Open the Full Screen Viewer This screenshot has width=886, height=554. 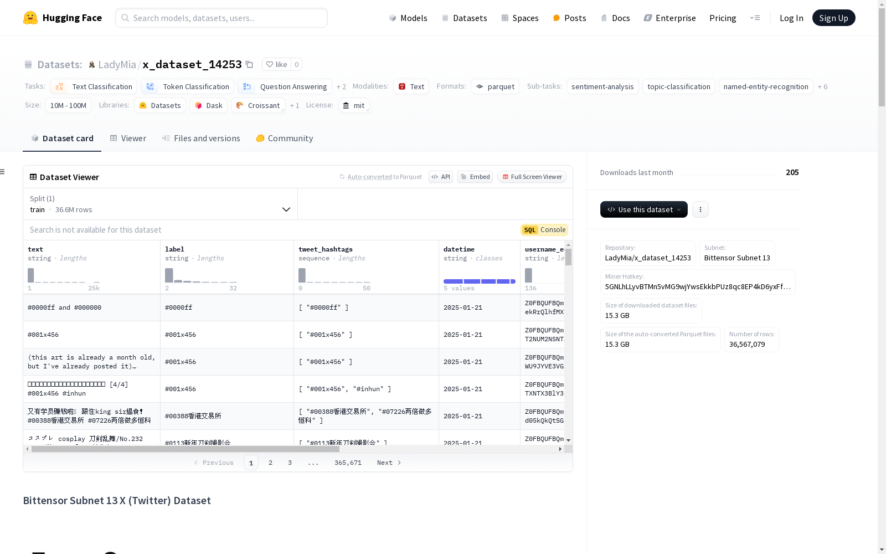click(x=532, y=177)
